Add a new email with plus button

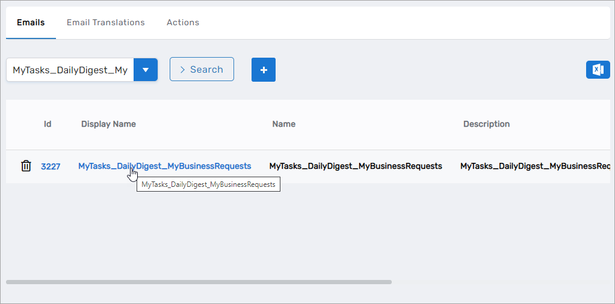click(x=263, y=70)
